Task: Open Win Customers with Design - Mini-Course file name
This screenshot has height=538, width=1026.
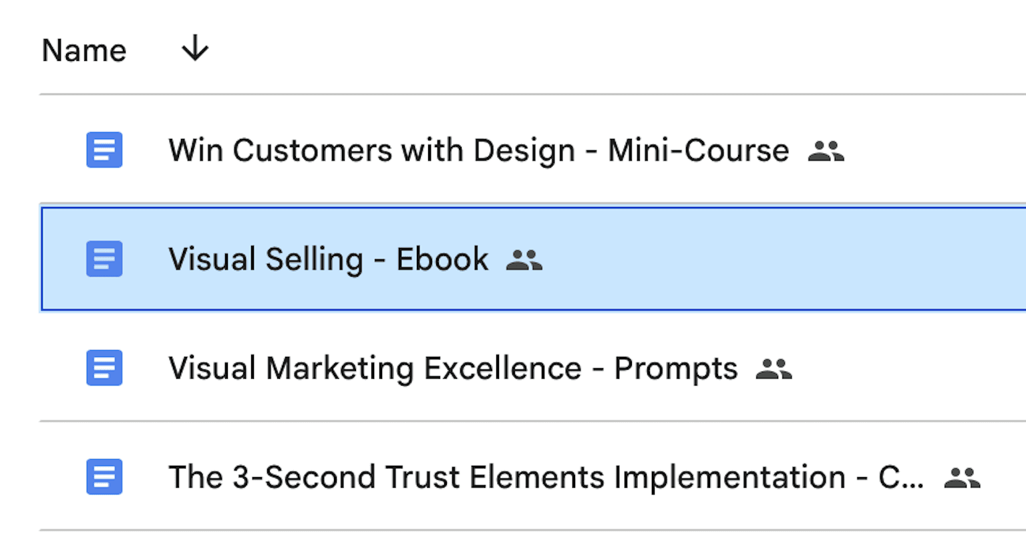Action: click(x=478, y=150)
